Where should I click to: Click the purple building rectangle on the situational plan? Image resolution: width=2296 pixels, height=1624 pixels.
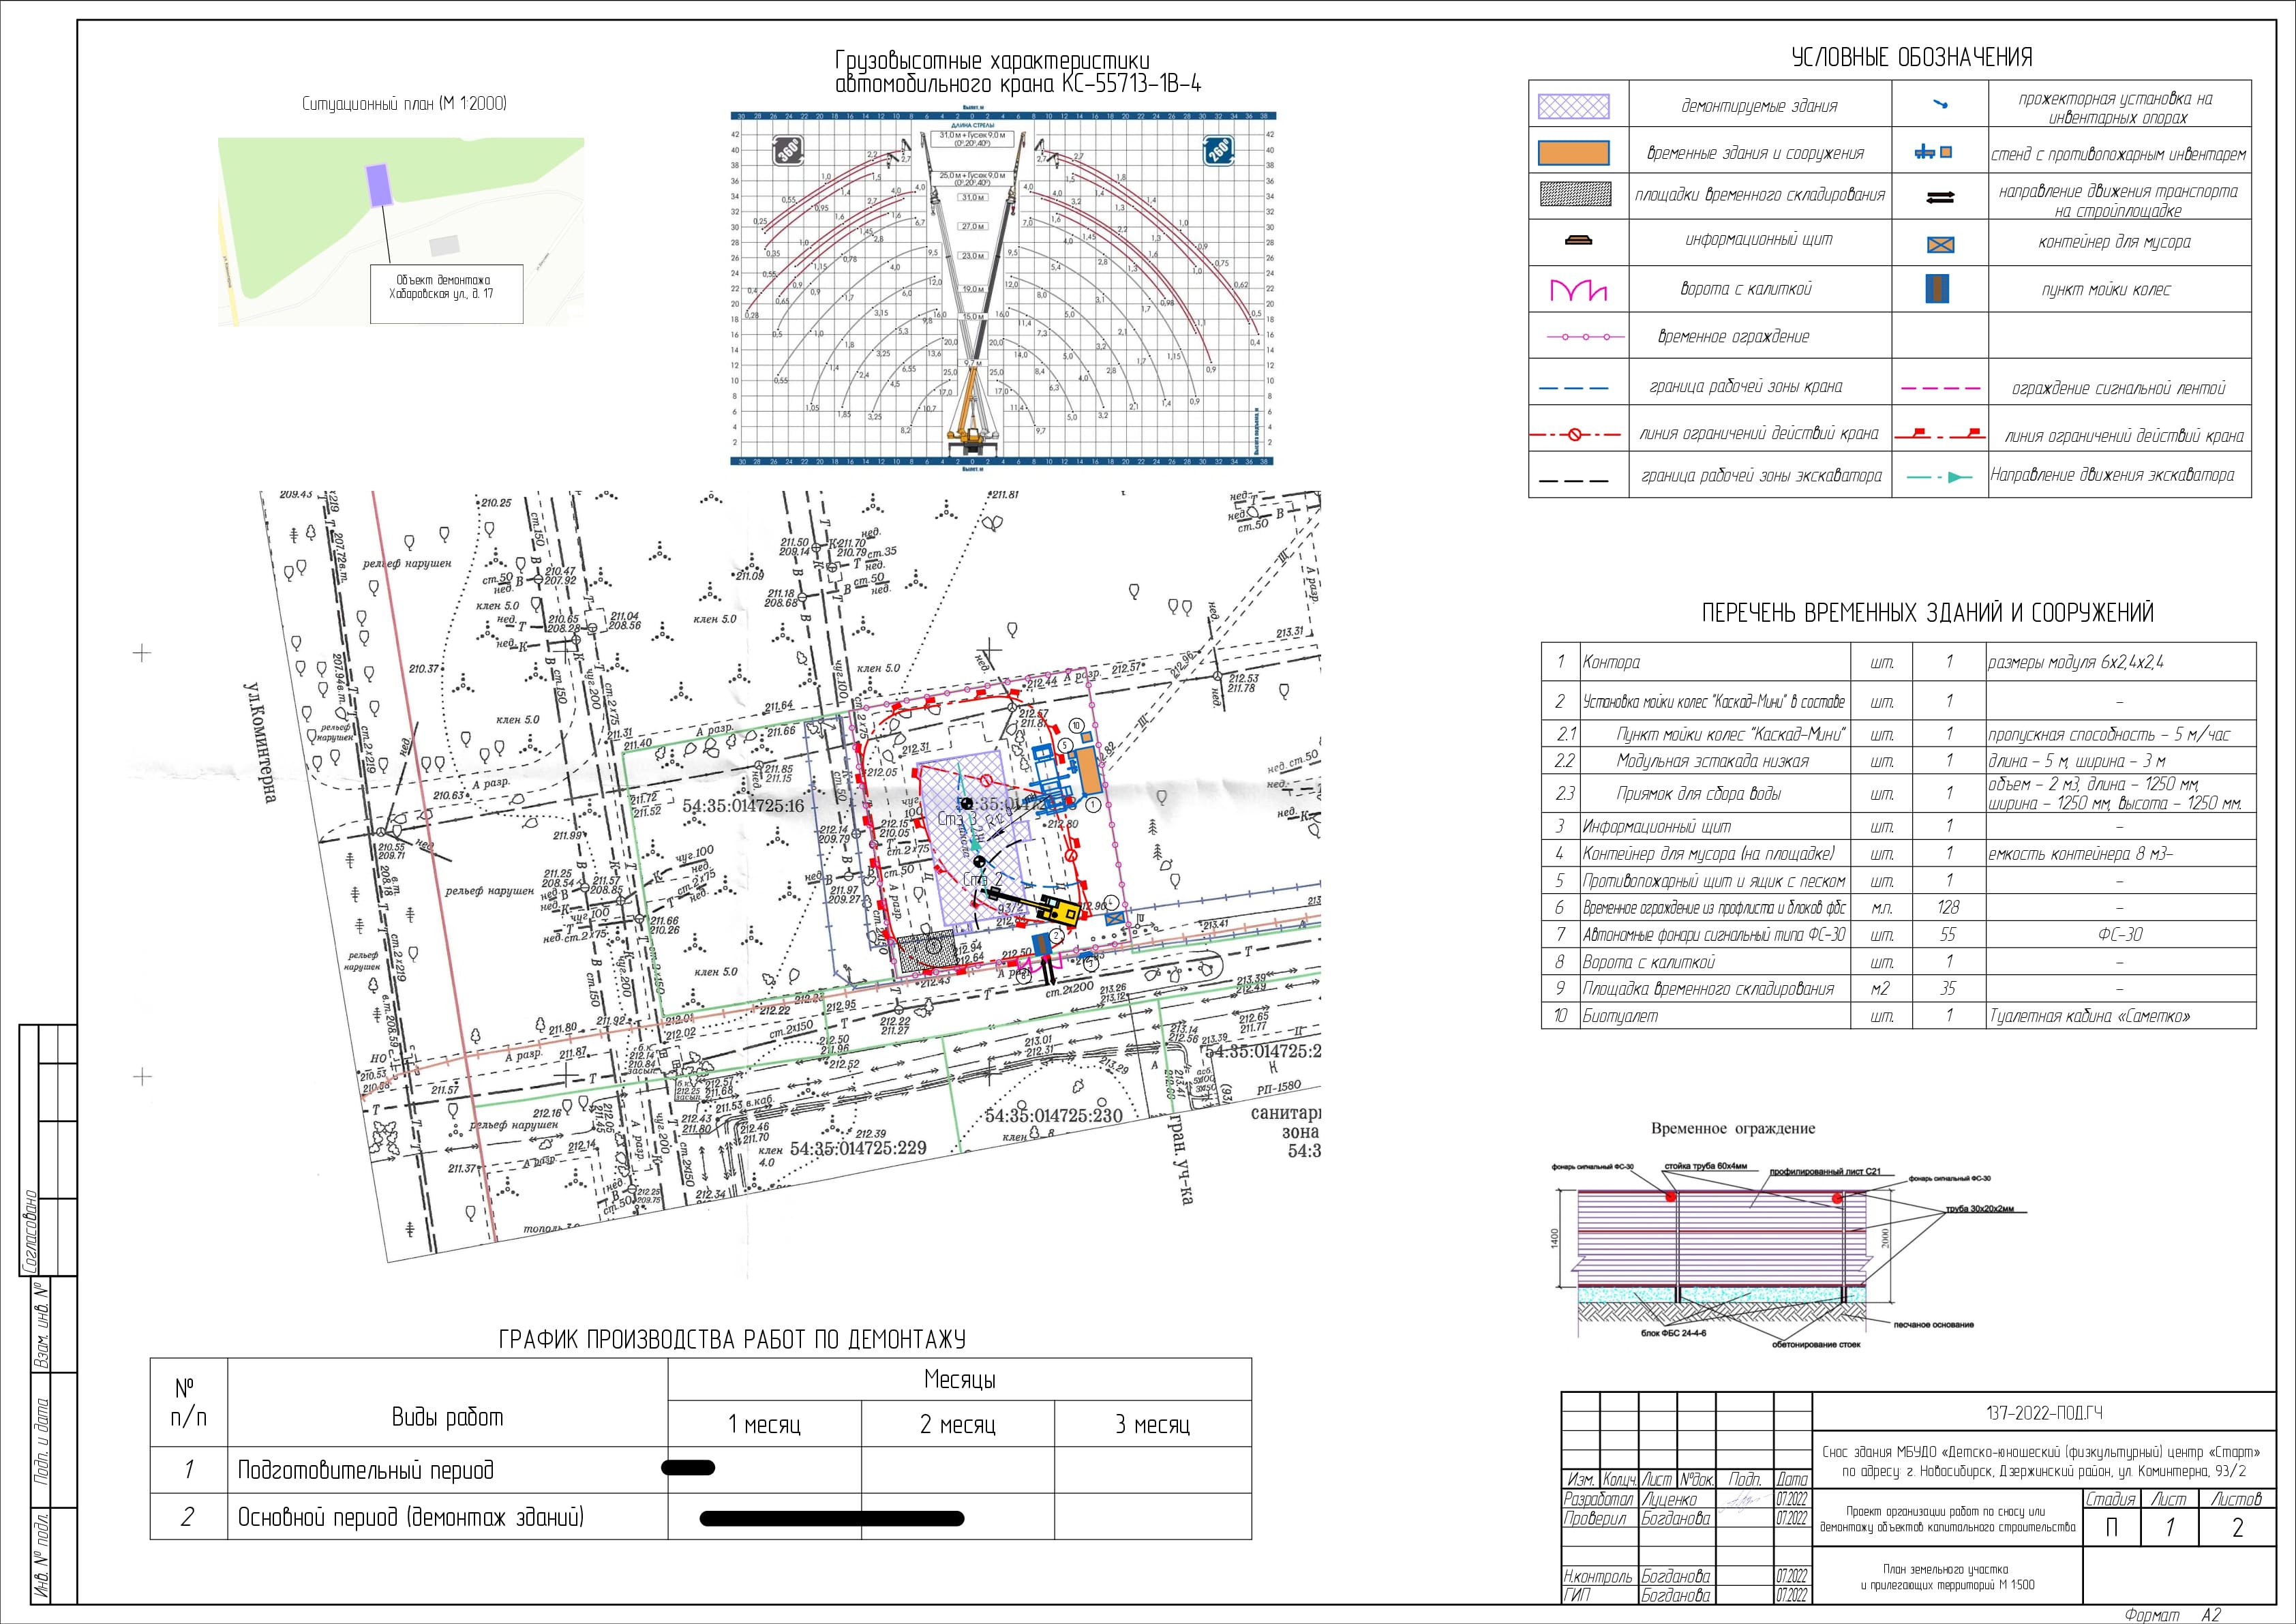378,186
